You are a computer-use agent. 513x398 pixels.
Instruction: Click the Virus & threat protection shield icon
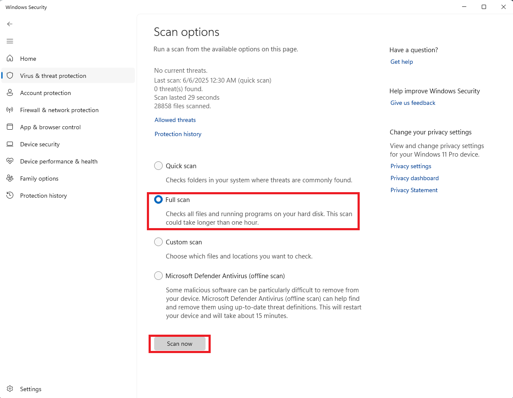(x=10, y=76)
